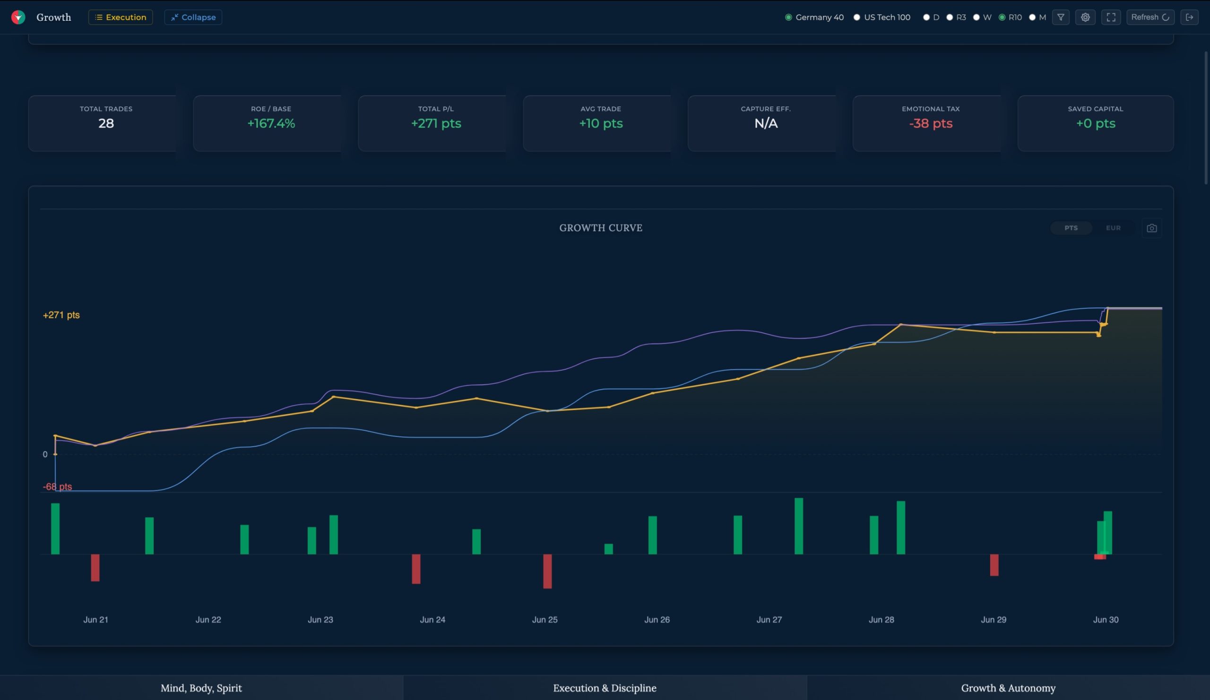Switch growth curve units to EUR
Image resolution: width=1210 pixels, height=700 pixels.
tap(1114, 228)
